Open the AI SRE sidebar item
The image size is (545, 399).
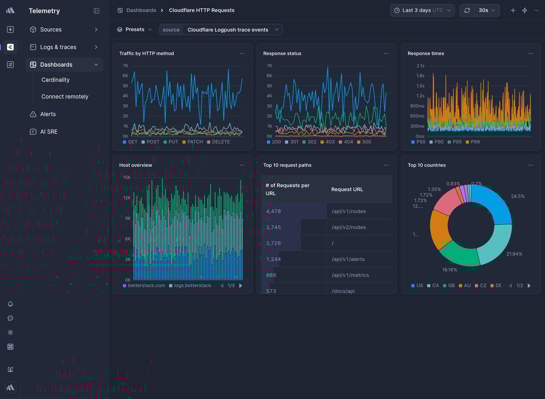click(x=64, y=132)
